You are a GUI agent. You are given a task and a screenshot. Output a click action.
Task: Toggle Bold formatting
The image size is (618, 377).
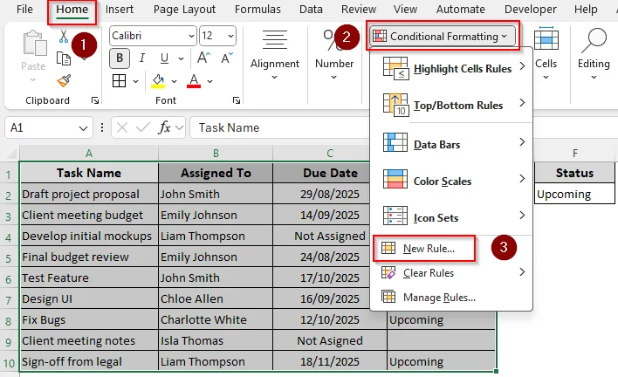tap(120, 58)
